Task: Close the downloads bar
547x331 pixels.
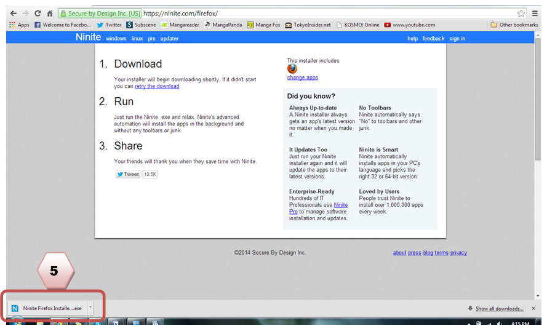Action: 533,308
